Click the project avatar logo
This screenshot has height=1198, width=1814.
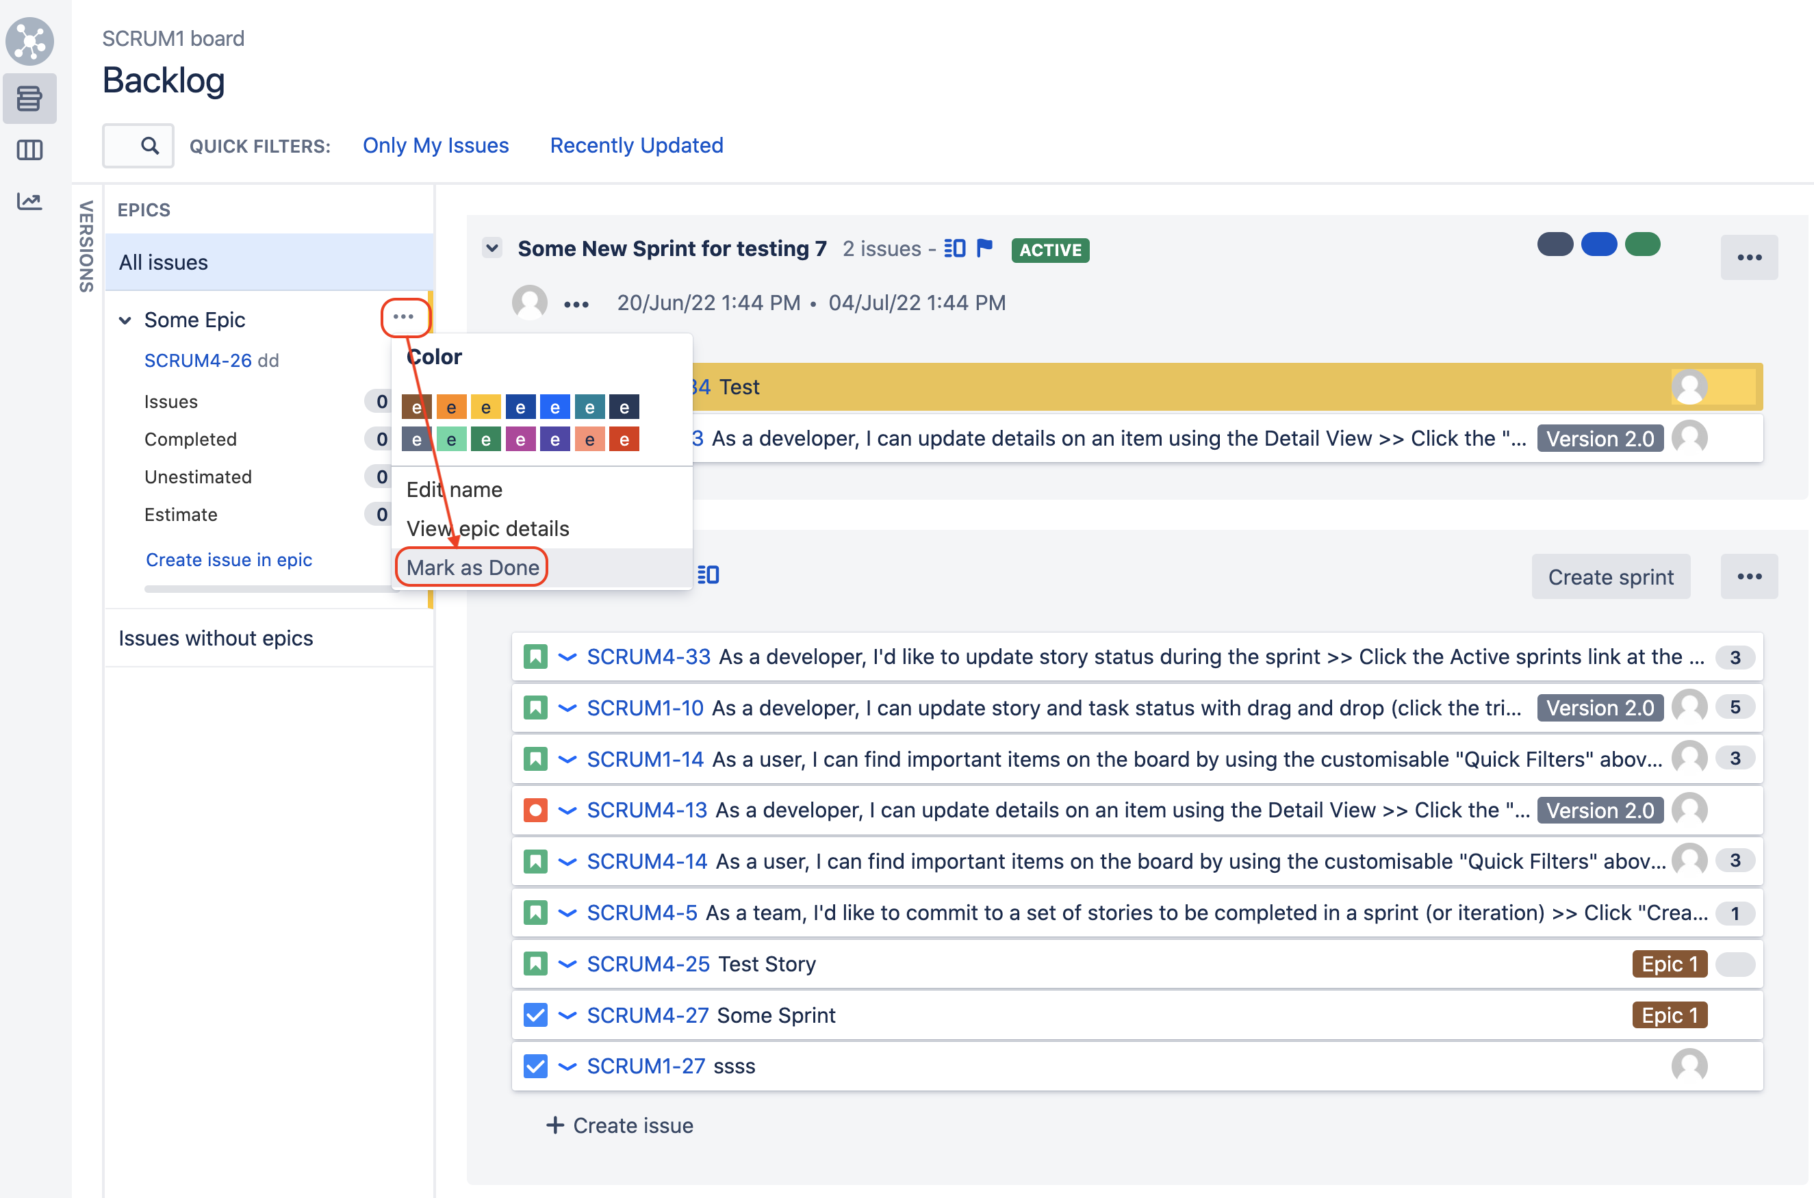29,40
